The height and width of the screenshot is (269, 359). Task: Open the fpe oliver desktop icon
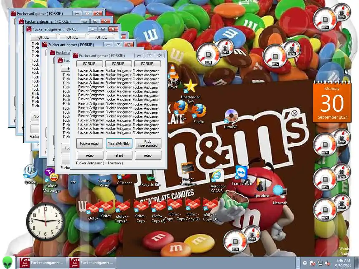[262, 187]
